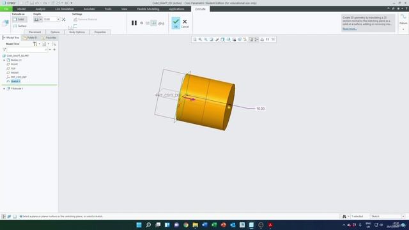This screenshot has width=409, height=230.
Task: Click the perspective view icon in graphics toolbar
Action: point(240,40)
